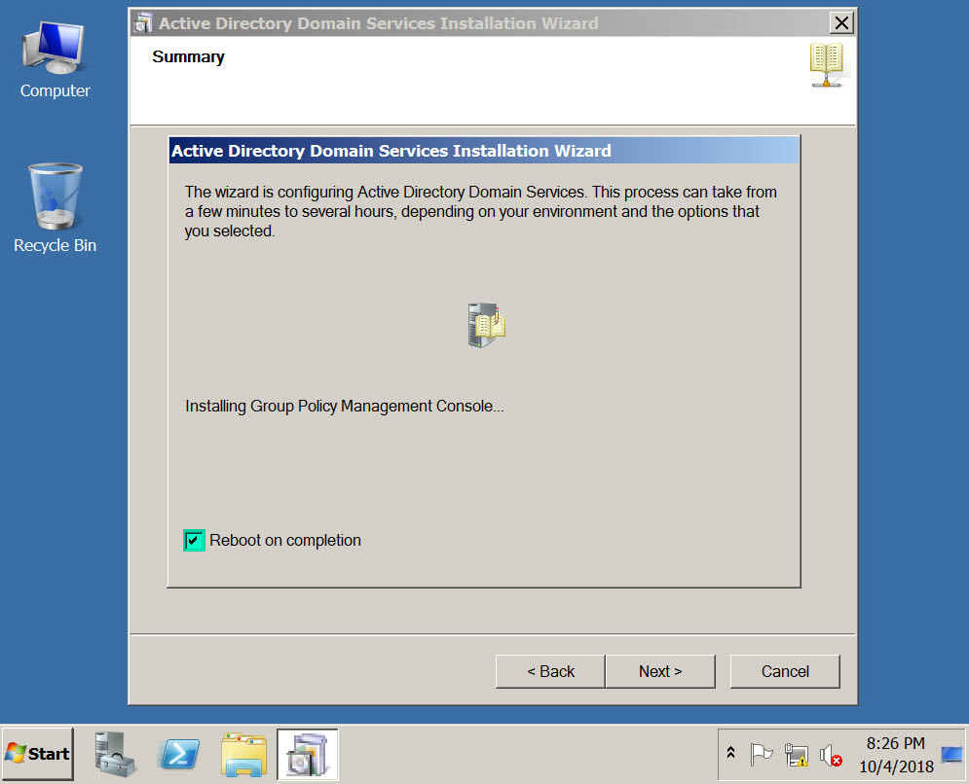Screen dimensions: 969x784
Task: Cancel the installation wizard
Action: coord(785,671)
